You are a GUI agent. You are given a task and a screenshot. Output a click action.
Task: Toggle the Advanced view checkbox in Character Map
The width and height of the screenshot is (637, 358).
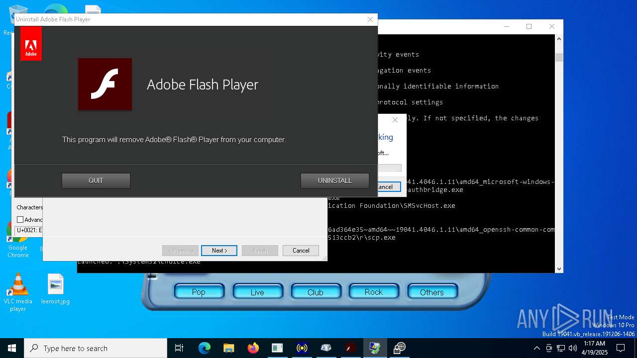click(x=20, y=220)
